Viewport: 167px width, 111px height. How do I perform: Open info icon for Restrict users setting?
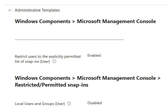(54, 61)
